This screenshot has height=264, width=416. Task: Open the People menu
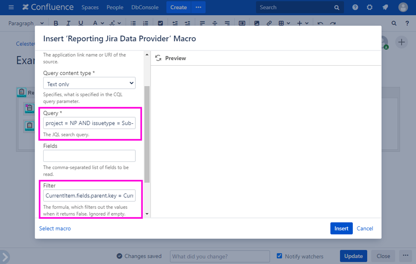(115, 7)
